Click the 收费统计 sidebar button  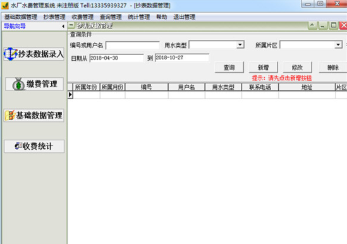coord(34,146)
